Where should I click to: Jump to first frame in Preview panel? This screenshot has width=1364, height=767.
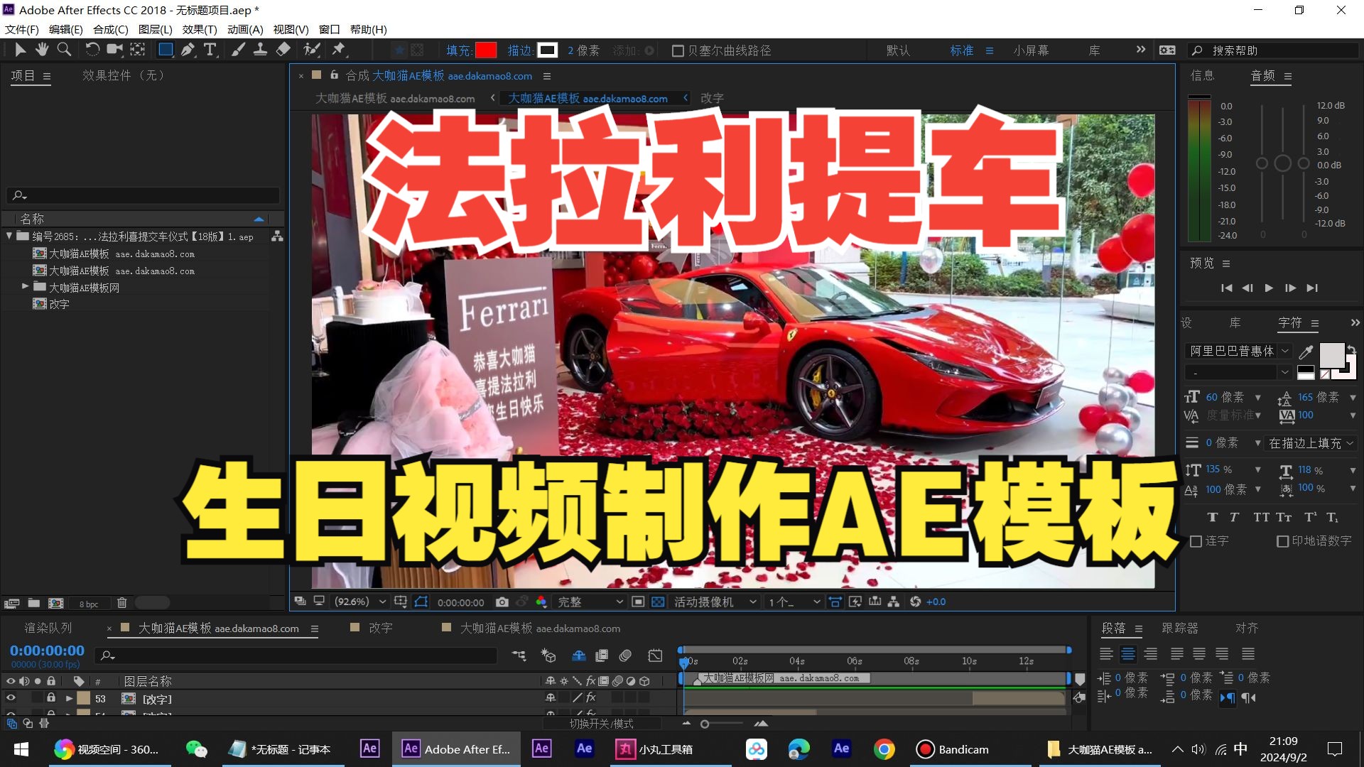[1226, 288]
